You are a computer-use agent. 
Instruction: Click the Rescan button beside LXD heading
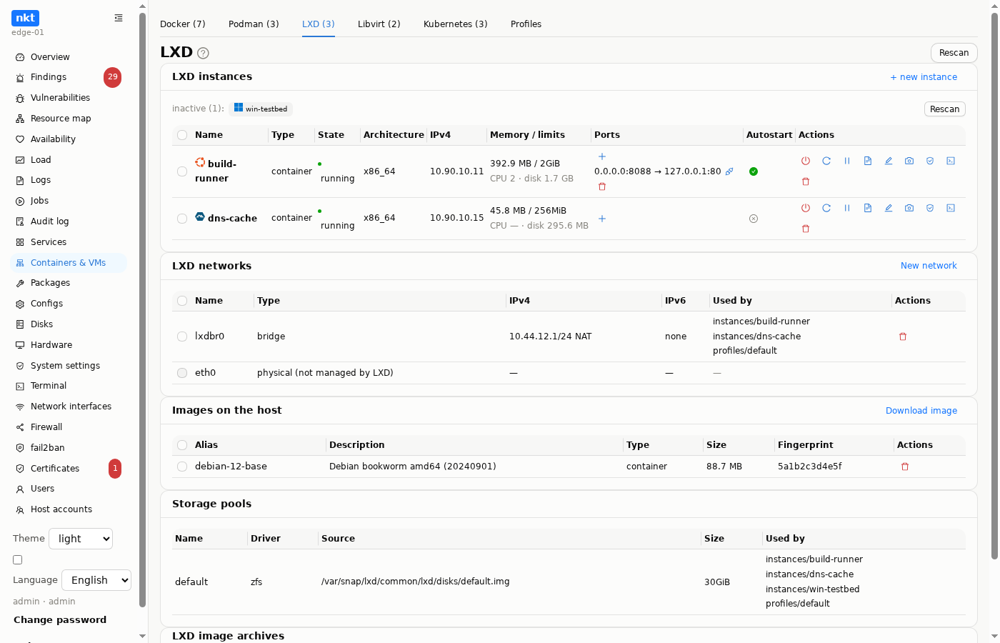(x=954, y=53)
